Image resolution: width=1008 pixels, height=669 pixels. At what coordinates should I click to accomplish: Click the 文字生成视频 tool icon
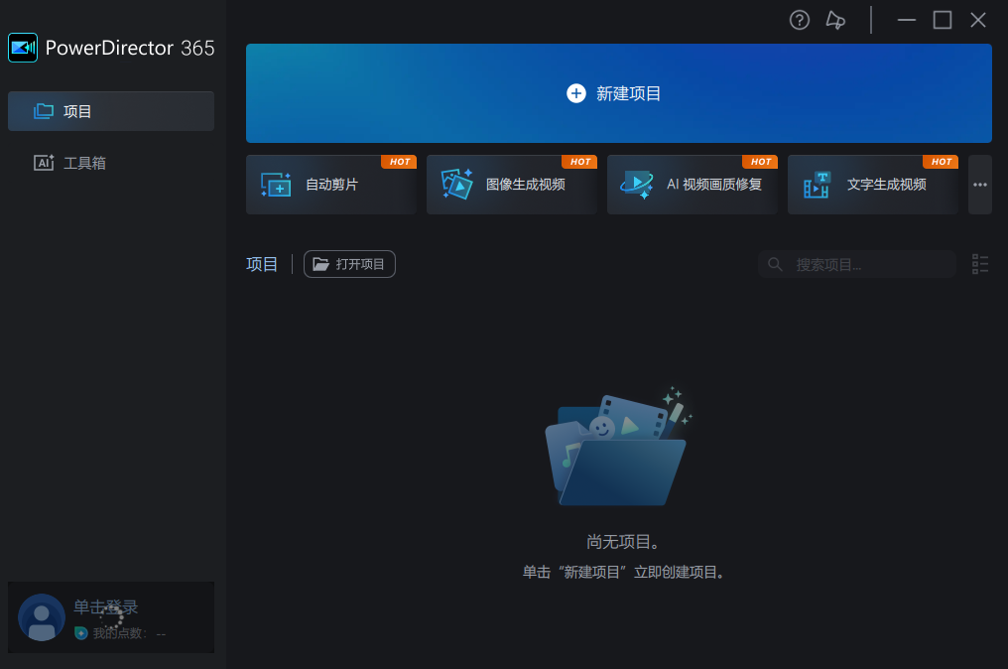pyautogui.click(x=816, y=185)
